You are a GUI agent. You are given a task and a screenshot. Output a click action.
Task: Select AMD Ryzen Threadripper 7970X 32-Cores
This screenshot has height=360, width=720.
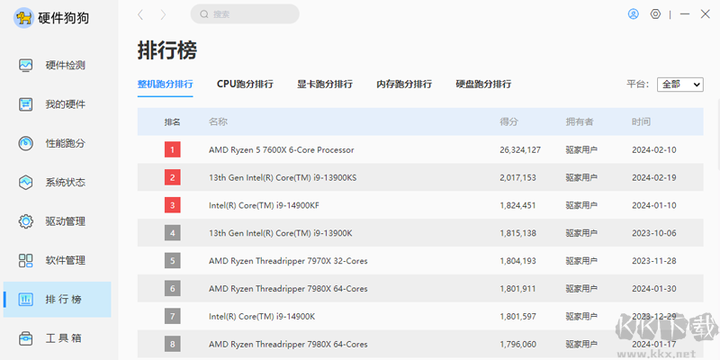click(x=288, y=261)
